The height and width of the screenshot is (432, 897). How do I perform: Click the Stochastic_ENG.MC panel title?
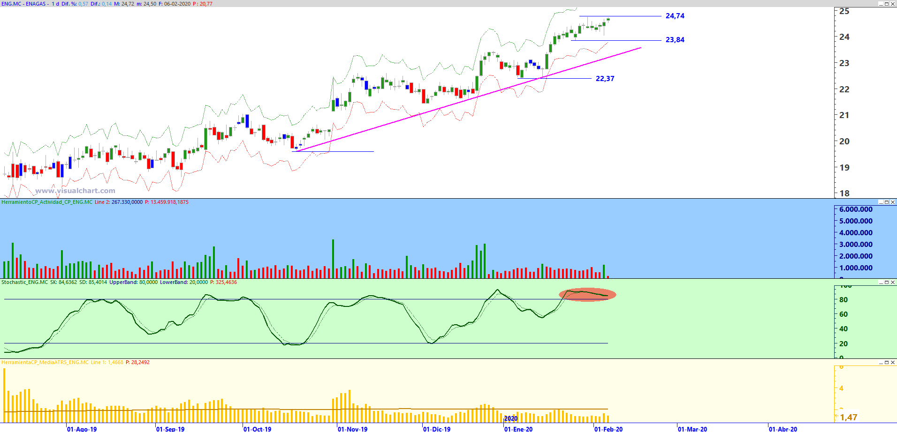click(x=24, y=283)
